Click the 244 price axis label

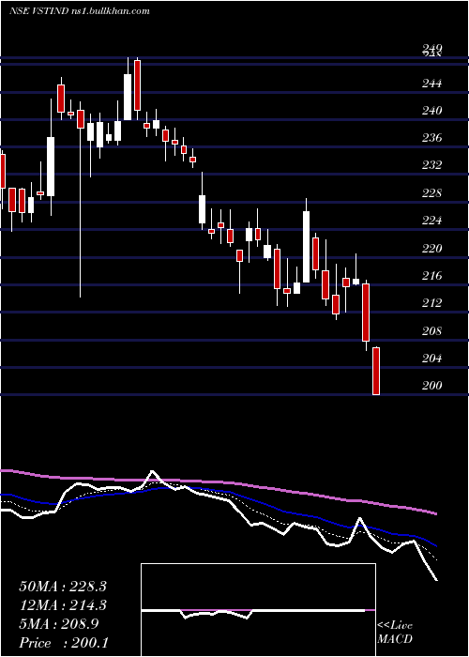432,84
